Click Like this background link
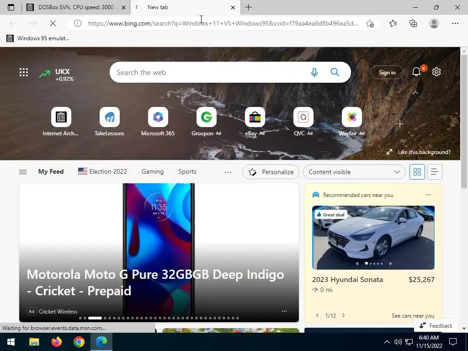The image size is (468, 351). point(420,152)
